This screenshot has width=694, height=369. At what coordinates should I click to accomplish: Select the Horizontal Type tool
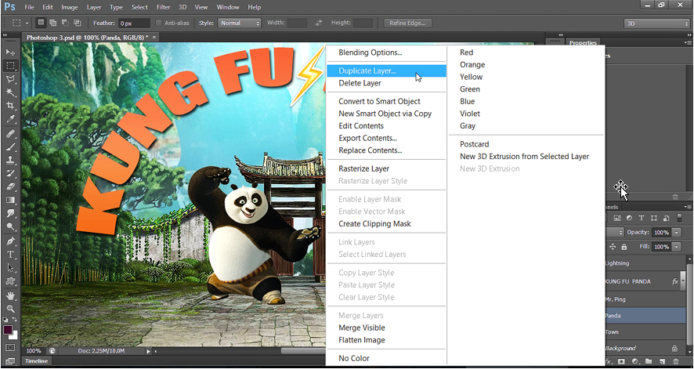[x=10, y=255]
